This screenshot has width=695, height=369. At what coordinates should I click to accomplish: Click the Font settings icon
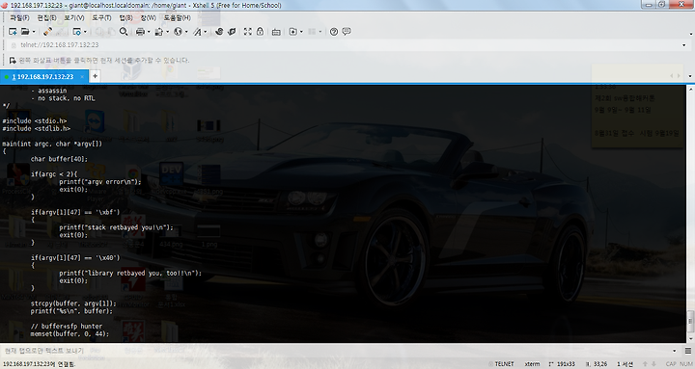pos(197,32)
